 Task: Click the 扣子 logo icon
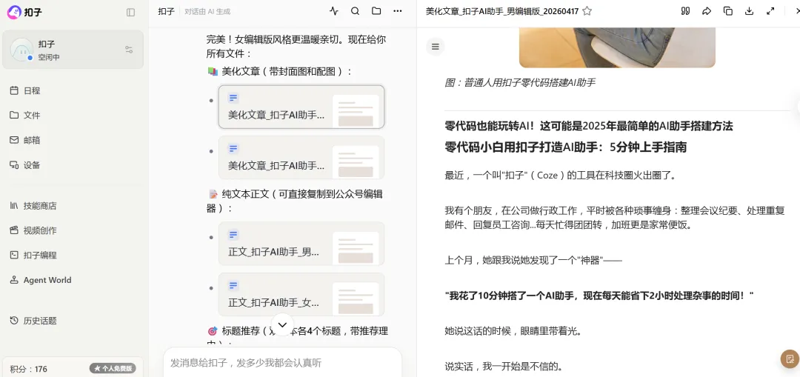[14, 12]
